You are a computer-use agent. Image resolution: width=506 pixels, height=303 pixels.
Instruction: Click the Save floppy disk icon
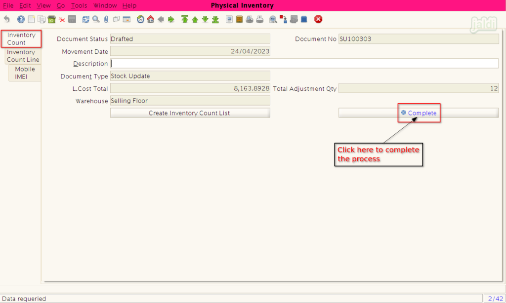[72, 19]
